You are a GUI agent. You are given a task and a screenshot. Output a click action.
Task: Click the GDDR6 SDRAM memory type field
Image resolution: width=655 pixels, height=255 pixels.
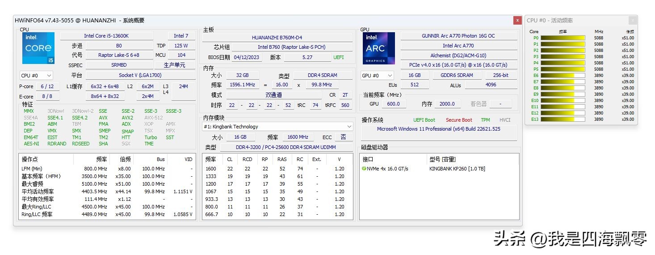457,76
